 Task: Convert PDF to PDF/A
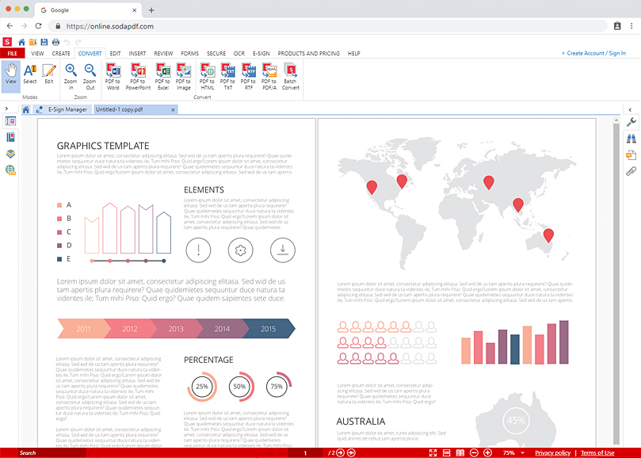269,77
